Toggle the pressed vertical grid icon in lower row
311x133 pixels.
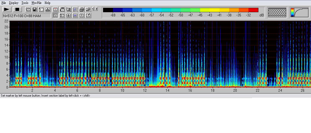[x=55, y=16]
